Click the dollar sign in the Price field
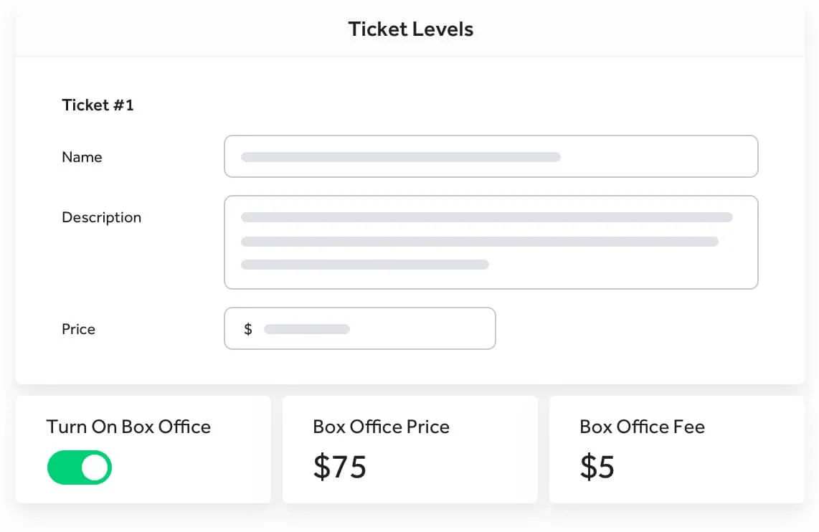The height and width of the screenshot is (532, 819). (x=248, y=328)
